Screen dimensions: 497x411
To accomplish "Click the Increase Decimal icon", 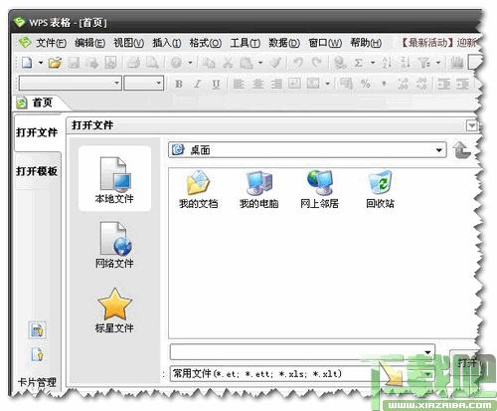I will pos(403,84).
